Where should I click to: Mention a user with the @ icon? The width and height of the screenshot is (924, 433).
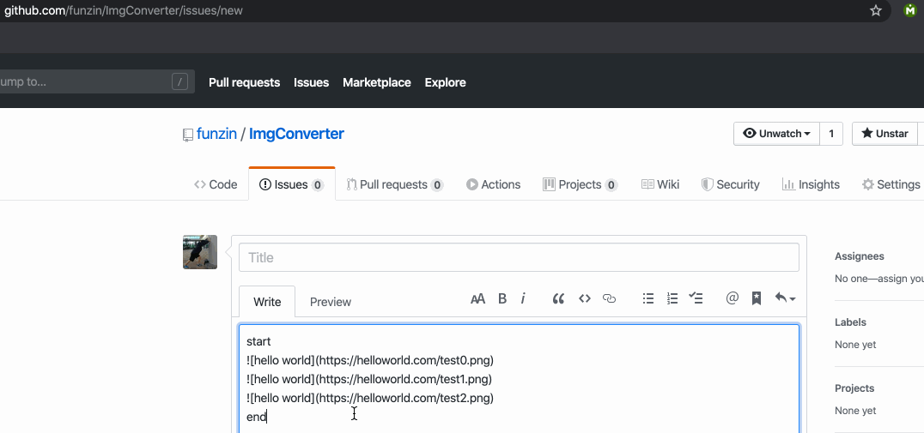(732, 298)
